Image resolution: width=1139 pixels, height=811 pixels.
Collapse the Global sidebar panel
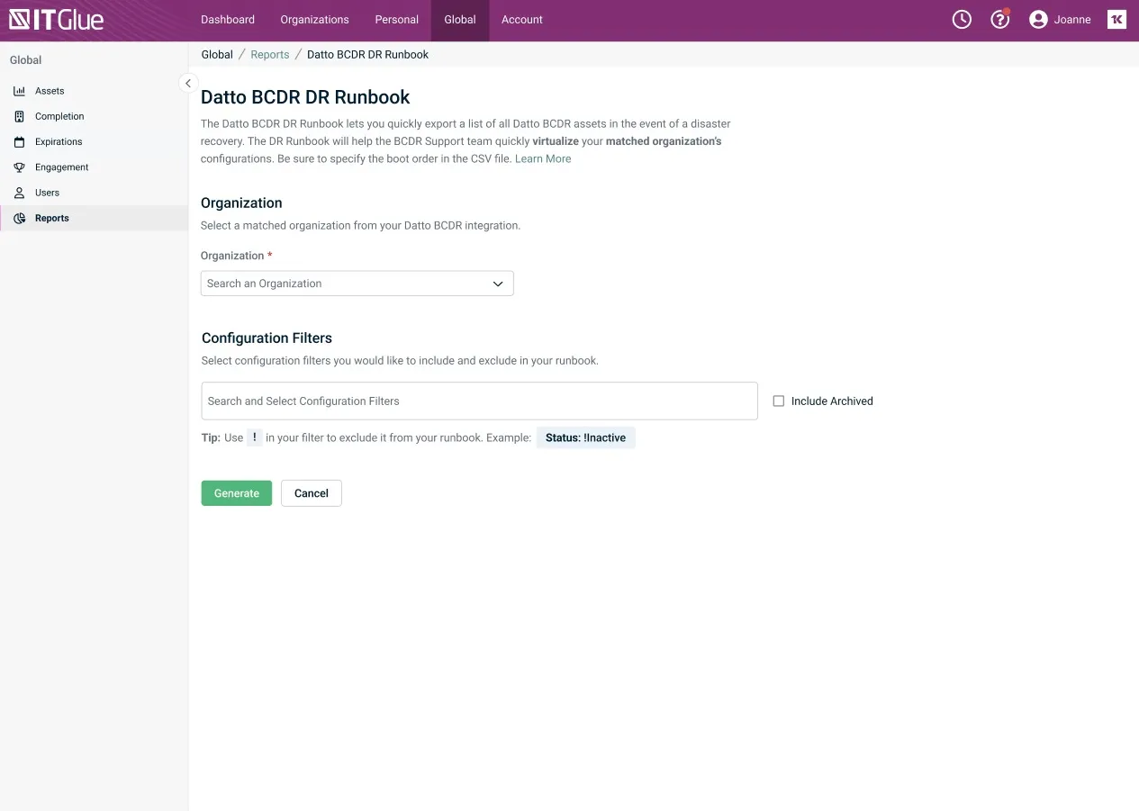(x=187, y=84)
